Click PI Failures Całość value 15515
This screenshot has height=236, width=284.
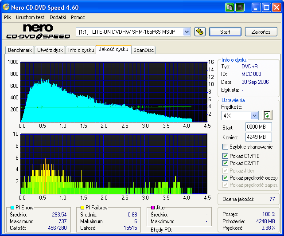[x=130, y=228]
